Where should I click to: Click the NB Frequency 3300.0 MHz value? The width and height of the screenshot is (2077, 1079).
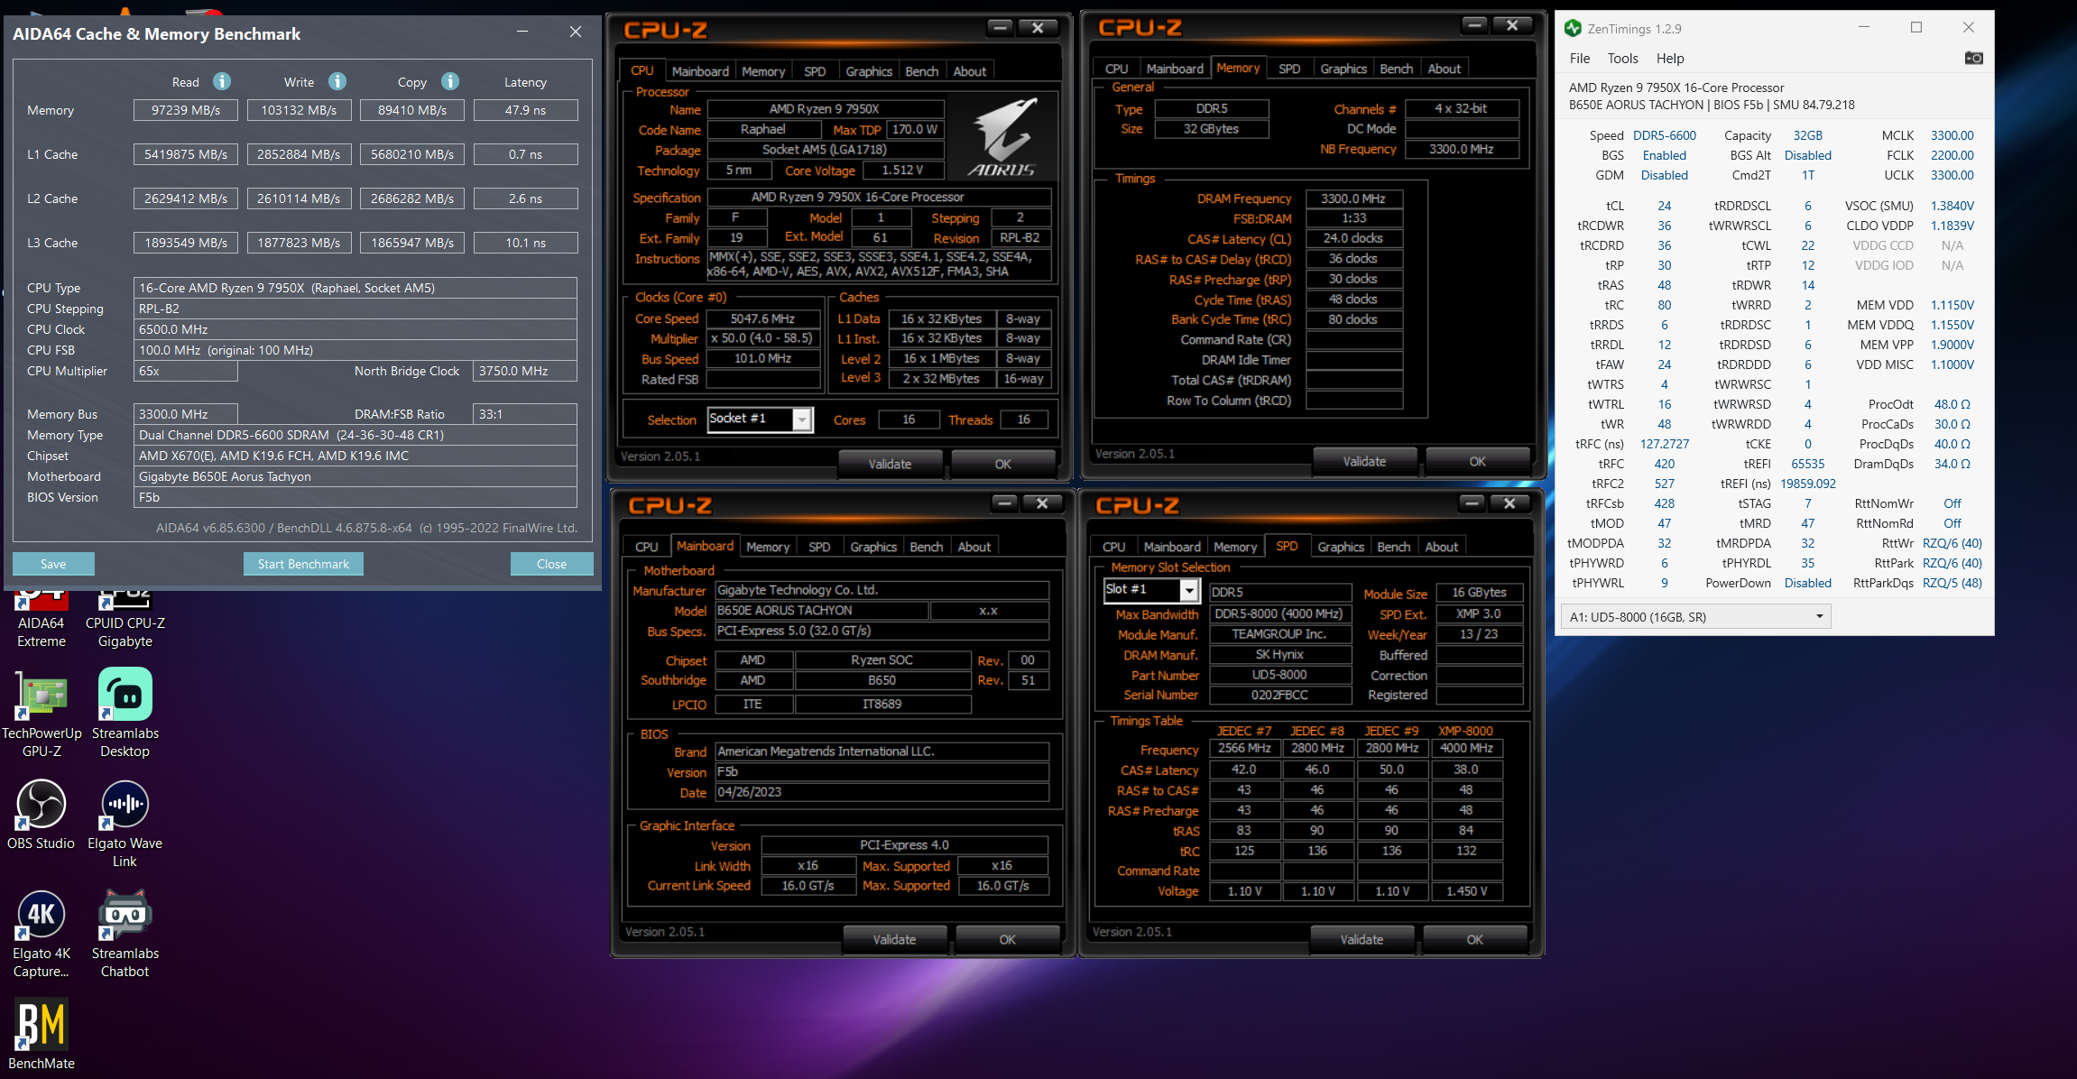(x=1462, y=149)
